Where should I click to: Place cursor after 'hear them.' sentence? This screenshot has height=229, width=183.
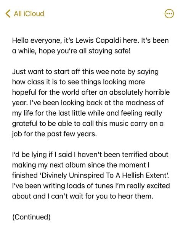click(x=153, y=197)
